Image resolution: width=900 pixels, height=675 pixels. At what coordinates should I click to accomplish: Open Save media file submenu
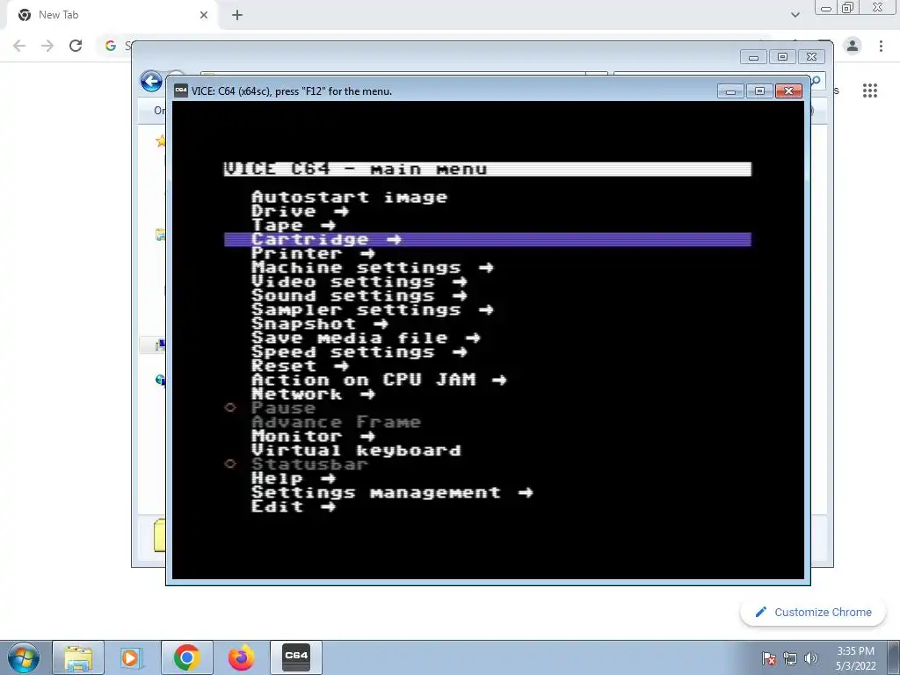coord(366,337)
